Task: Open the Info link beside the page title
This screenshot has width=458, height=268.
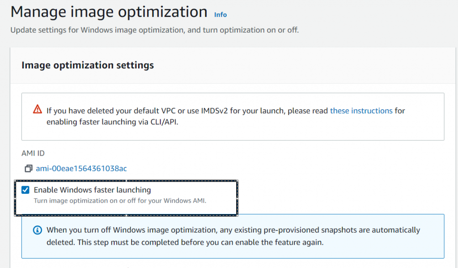Action: tap(220, 14)
